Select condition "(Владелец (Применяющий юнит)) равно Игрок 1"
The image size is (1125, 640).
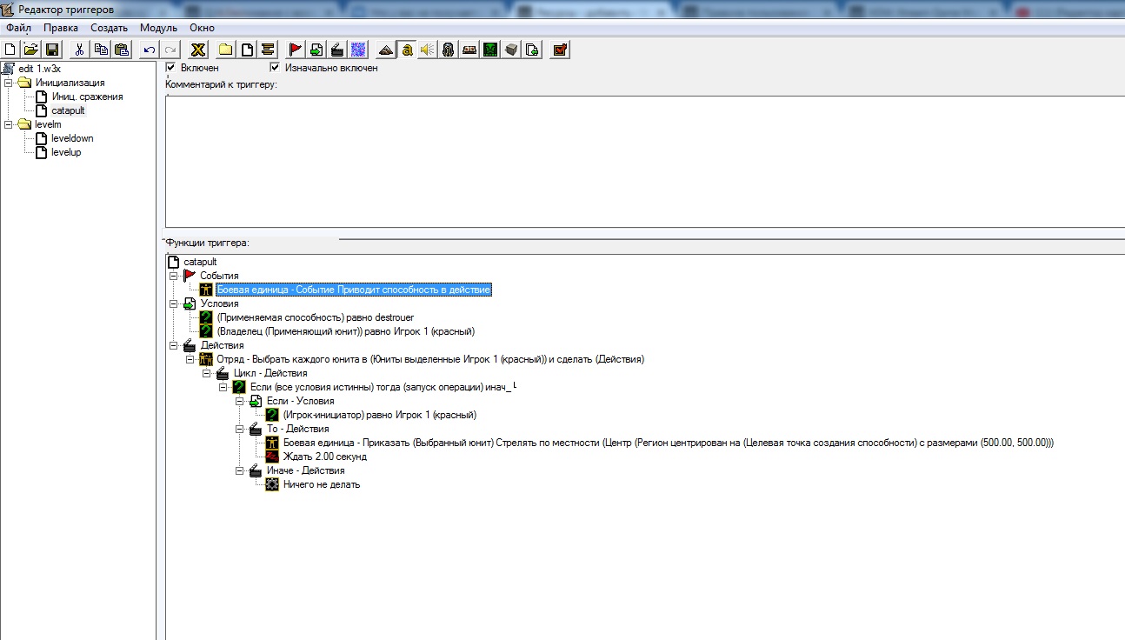[346, 331]
